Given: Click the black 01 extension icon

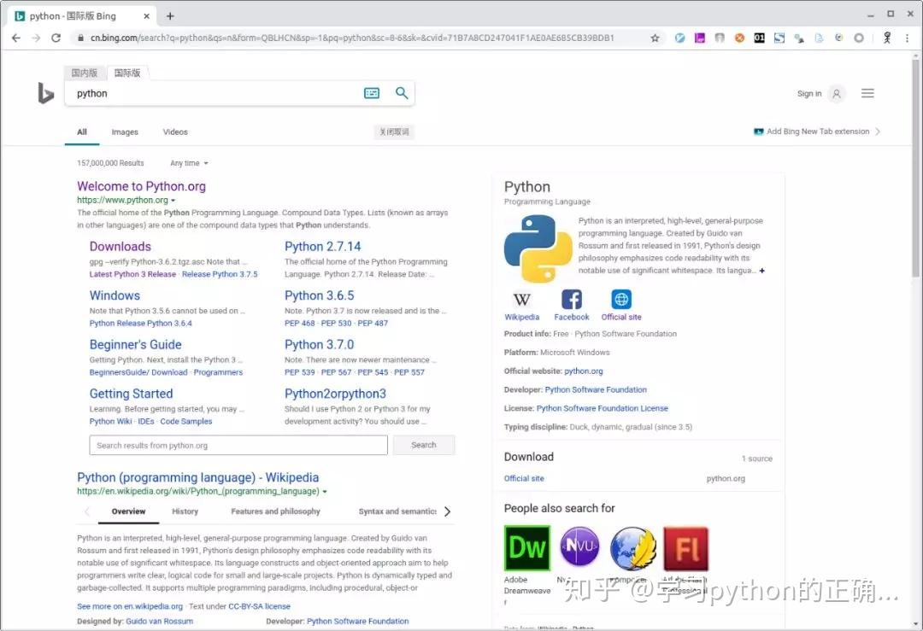Looking at the screenshot, I should point(760,38).
